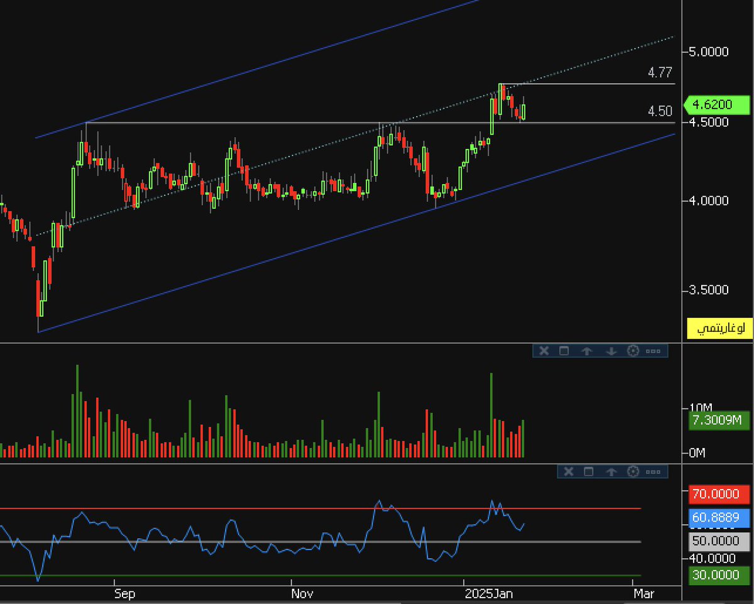
Task: Click the 10M volume axis label
Action: click(x=702, y=407)
